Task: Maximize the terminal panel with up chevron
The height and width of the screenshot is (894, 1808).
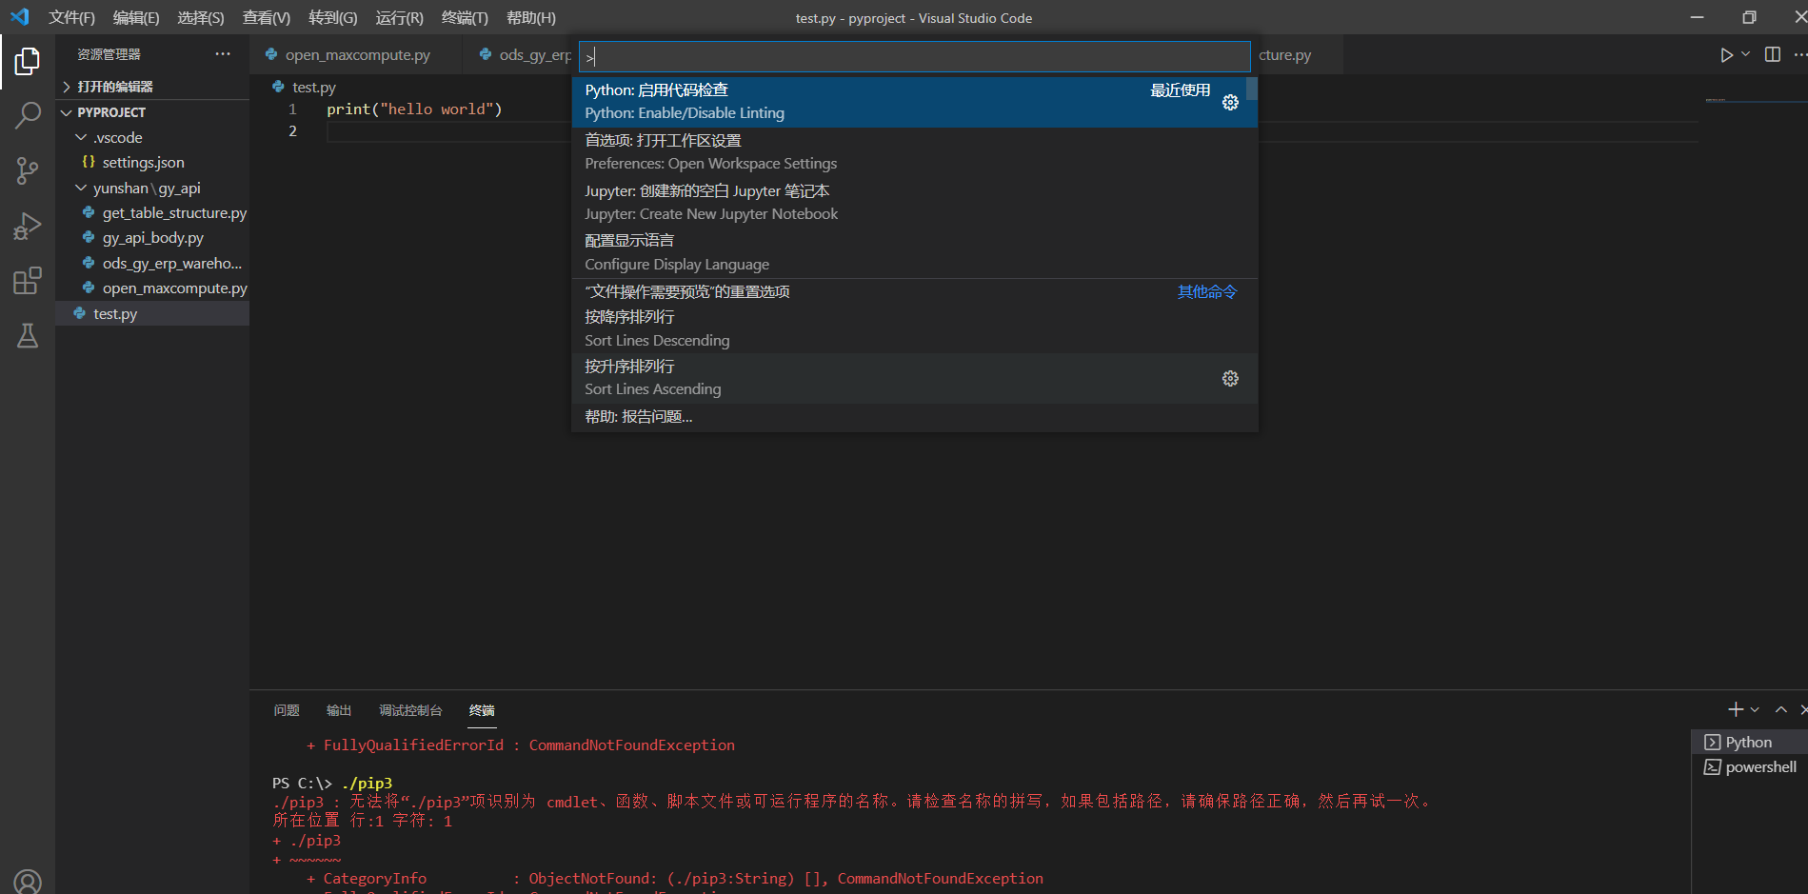Action: pos(1781,710)
